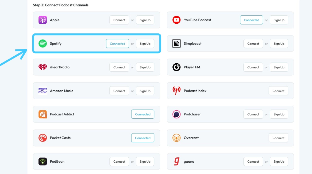Click the YouTube Podcast icon

pyautogui.click(x=177, y=20)
